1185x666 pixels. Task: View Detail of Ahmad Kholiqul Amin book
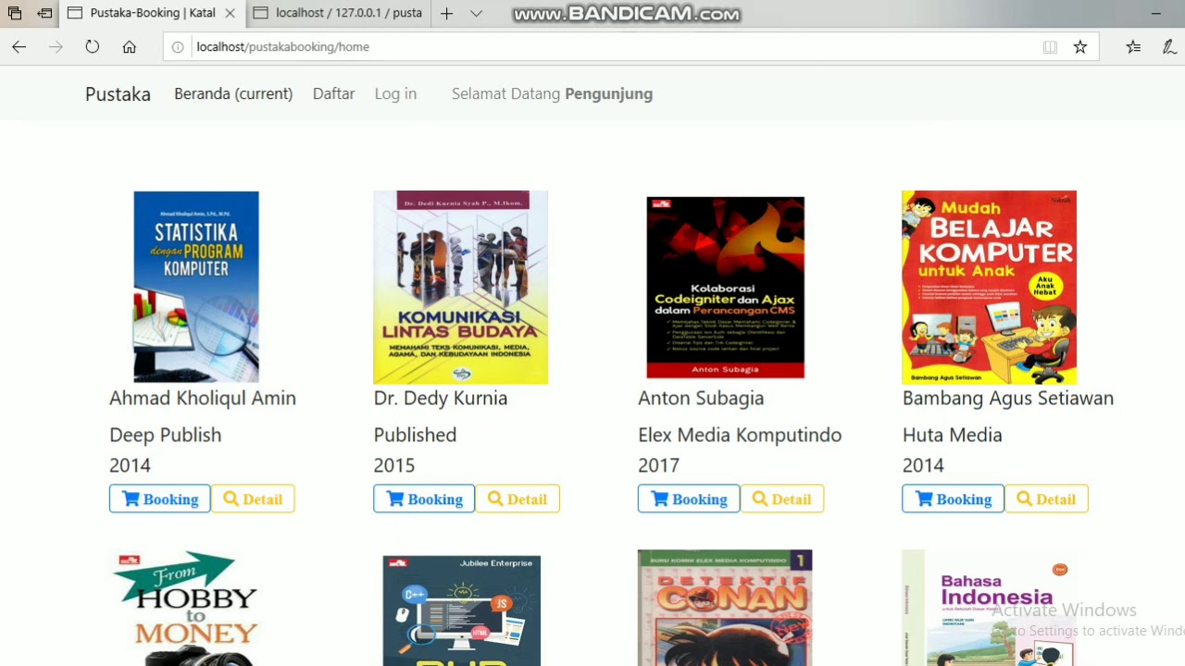pyautogui.click(x=253, y=499)
